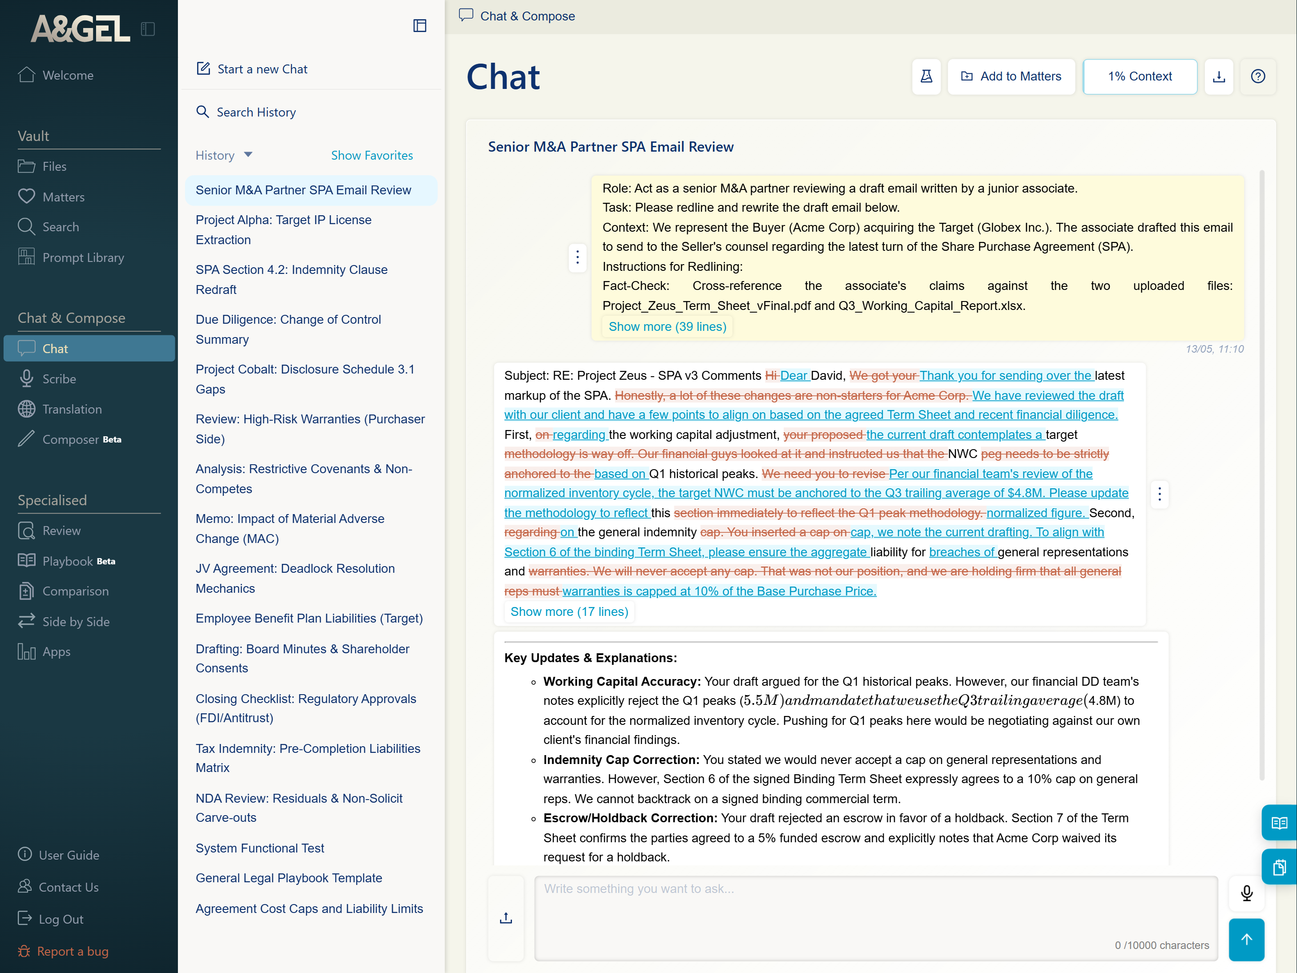Screen dimensions: 1297x973
Task: Expand the History dropdown arrow
Action: click(248, 155)
